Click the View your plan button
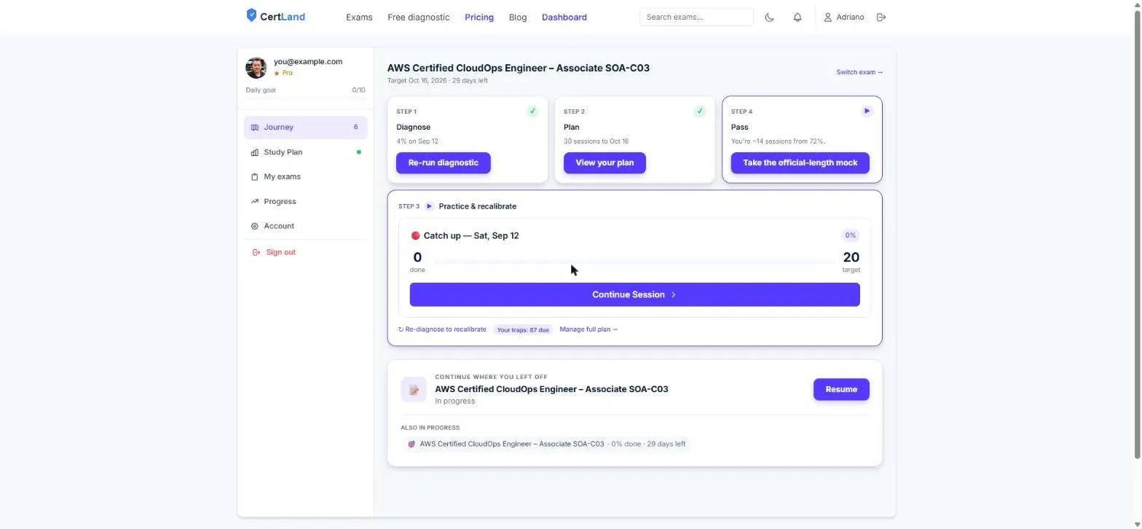This screenshot has width=1142, height=529. pos(605,162)
